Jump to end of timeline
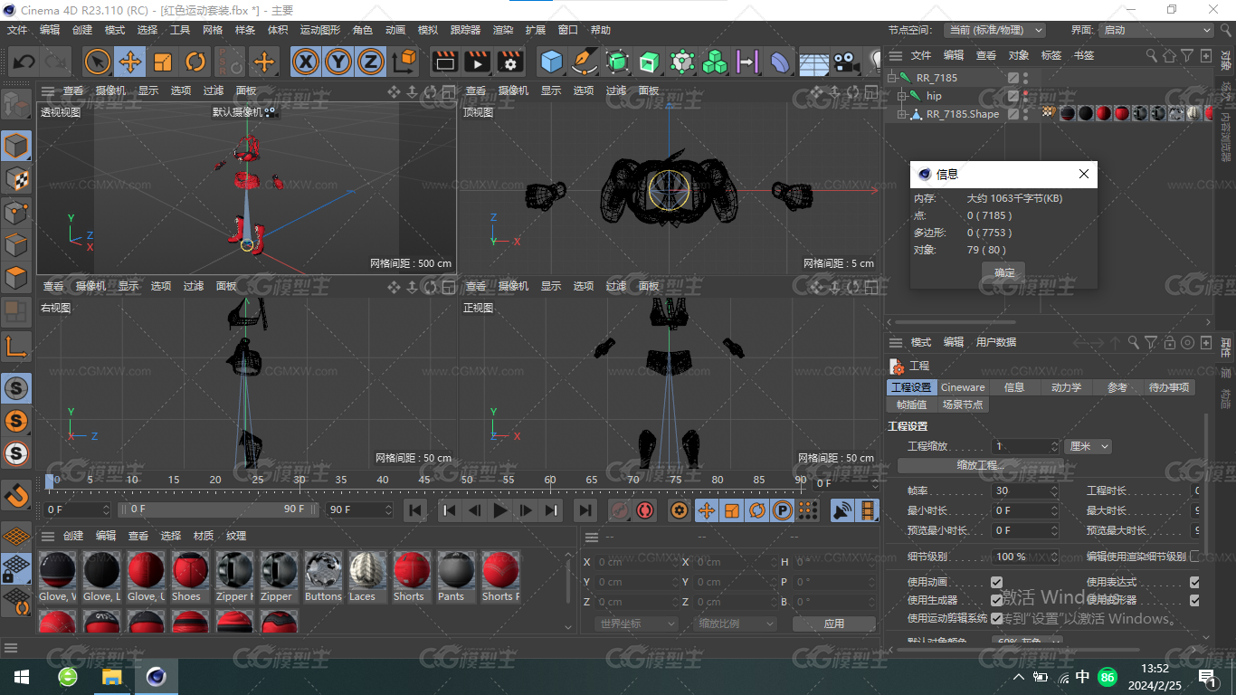This screenshot has height=695, width=1236. (585, 510)
